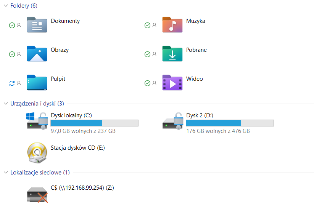This screenshot has height=208, width=314.
Task: Open the Wideo videos folder icon
Action: coord(172,83)
